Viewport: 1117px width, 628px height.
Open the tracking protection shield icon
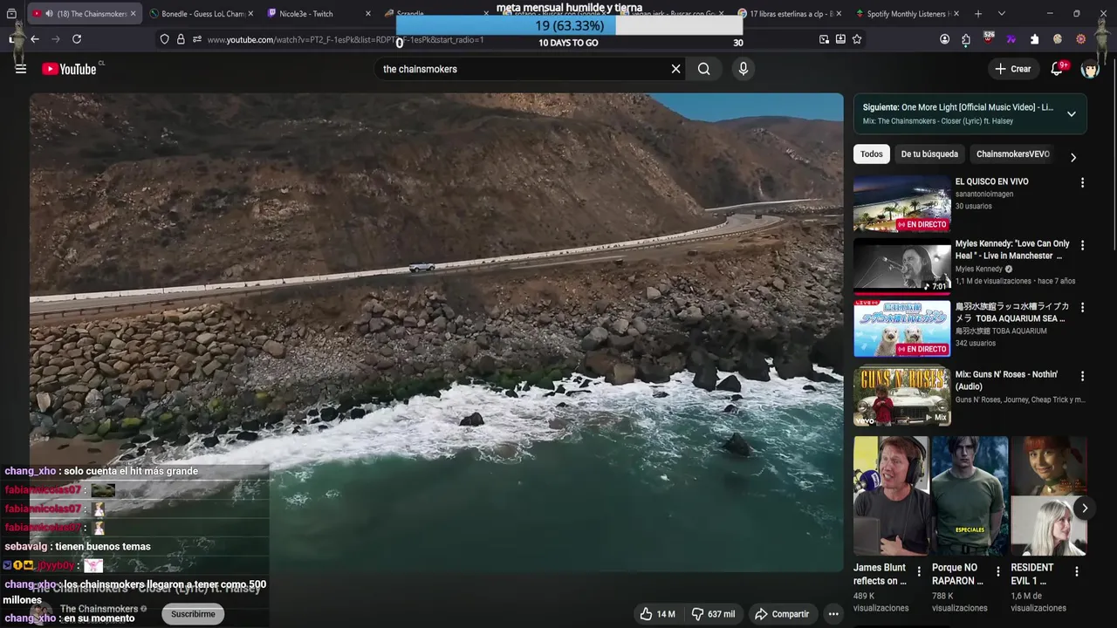[x=164, y=39]
